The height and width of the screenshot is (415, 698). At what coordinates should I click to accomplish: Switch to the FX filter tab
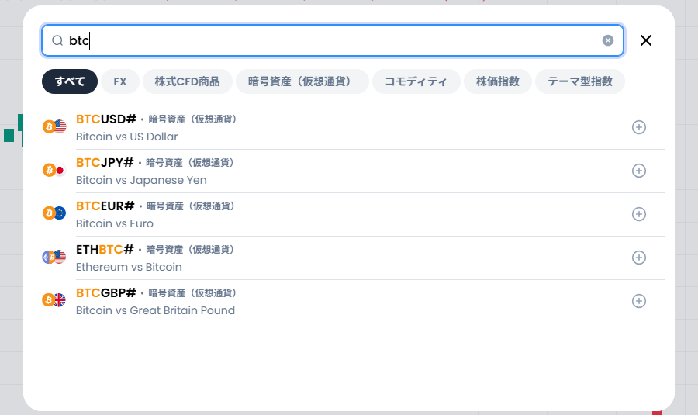tap(120, 81)
